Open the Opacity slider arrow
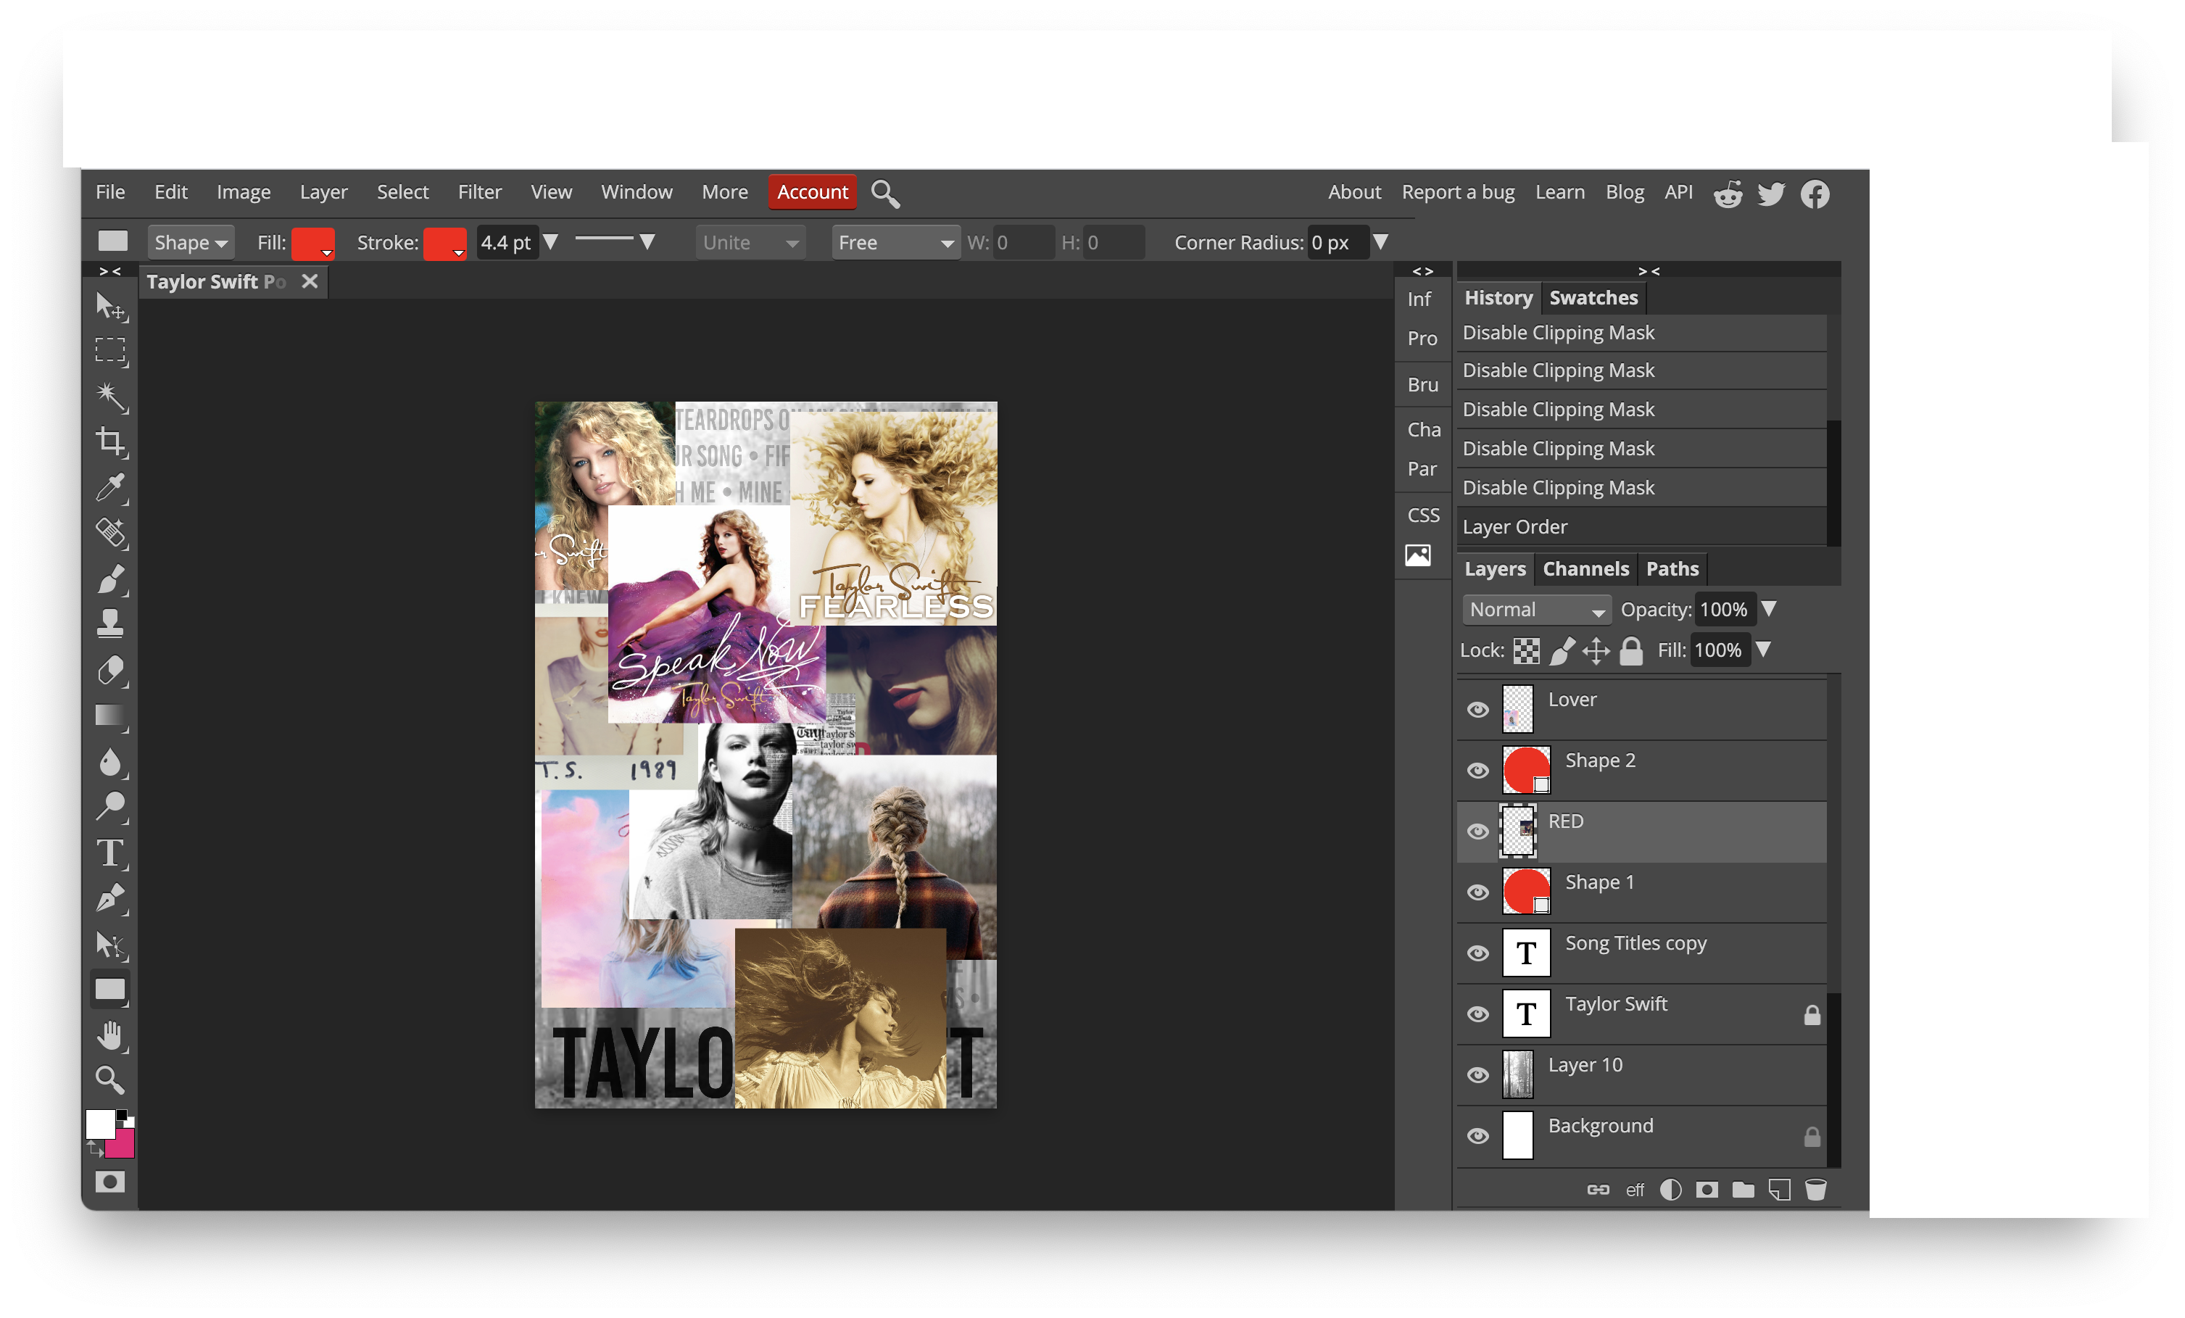Image resolution: width=2185 pixels, height=1318 pixels. click(x=1769, y=609)
